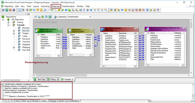The height and width of the screenshot is (103, 195).
Task: Close the Output window with its X
Action: [2, 84]
